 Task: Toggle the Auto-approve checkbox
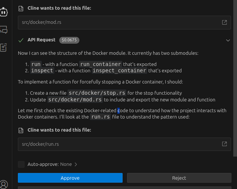tap(21, 164)
